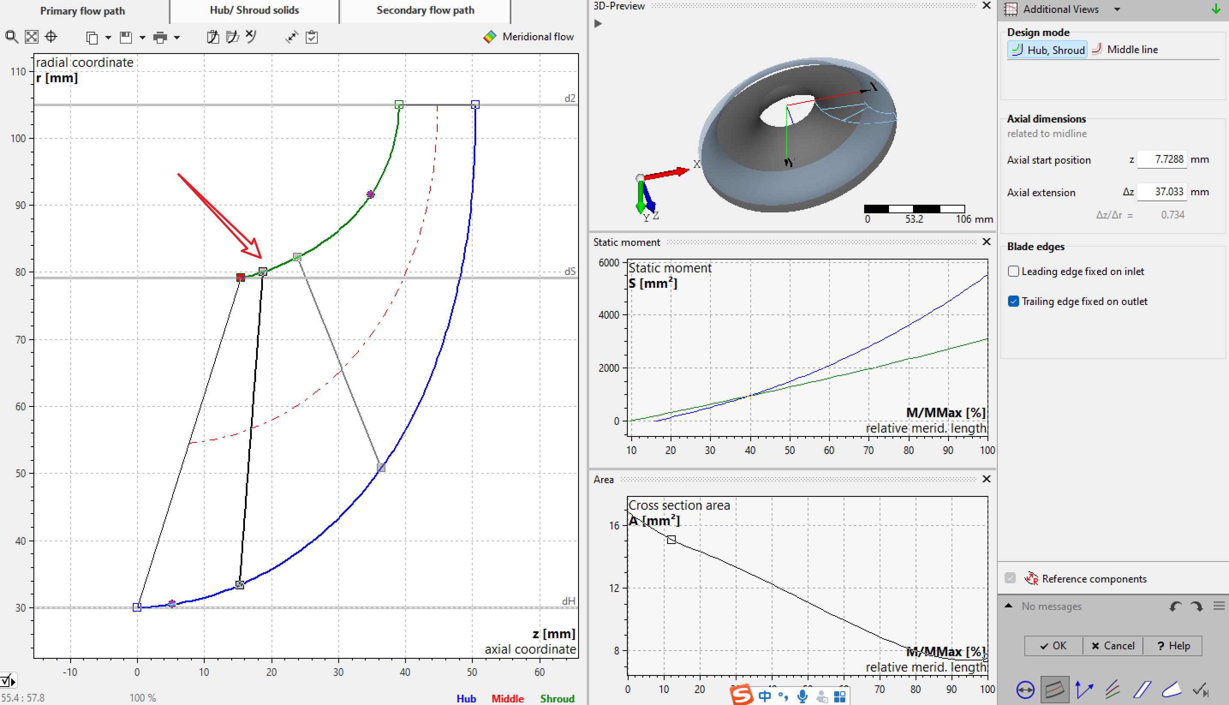This screenshot has width=1229, height=705.
Task: Click the Axial extension input field
Action: (1161, 192)
